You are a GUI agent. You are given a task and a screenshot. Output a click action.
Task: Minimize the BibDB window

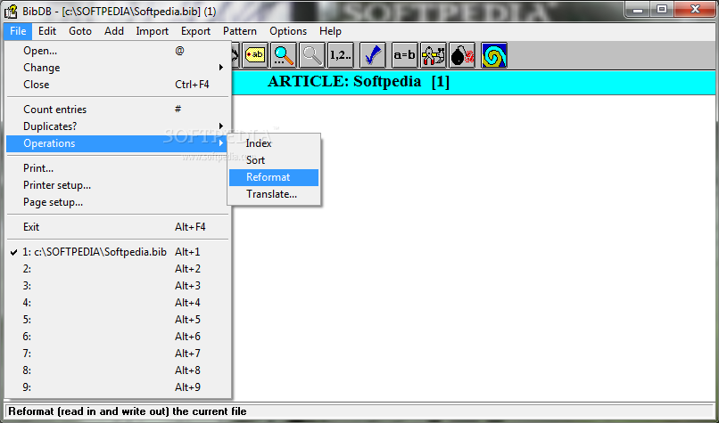coord(640,9)
